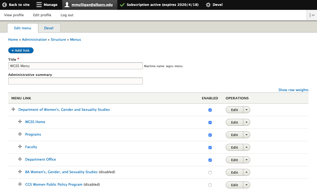The width and height of the screenshot is (317, 191).
Task: Click drag handle beside Faculty link
Action: point(20,147)
